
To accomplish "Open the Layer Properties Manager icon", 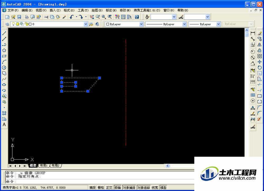I will (x=7, y=24).
